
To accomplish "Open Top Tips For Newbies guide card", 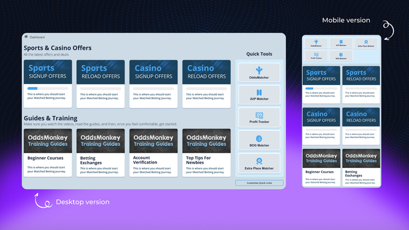I will pos(206,152).
